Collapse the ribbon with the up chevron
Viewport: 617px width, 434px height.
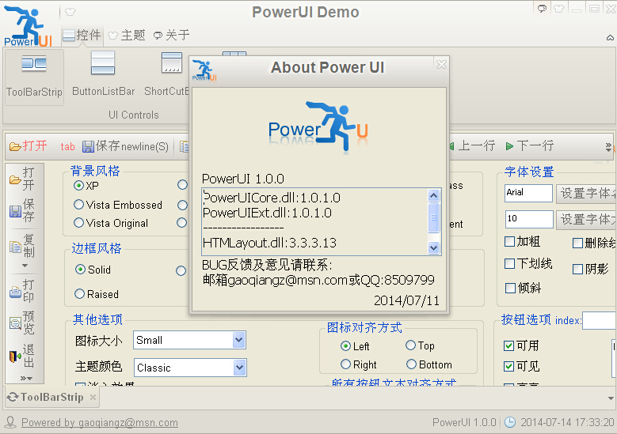610,38
